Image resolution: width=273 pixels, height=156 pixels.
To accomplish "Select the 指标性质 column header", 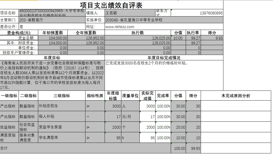I will click(x=95, y=96).
